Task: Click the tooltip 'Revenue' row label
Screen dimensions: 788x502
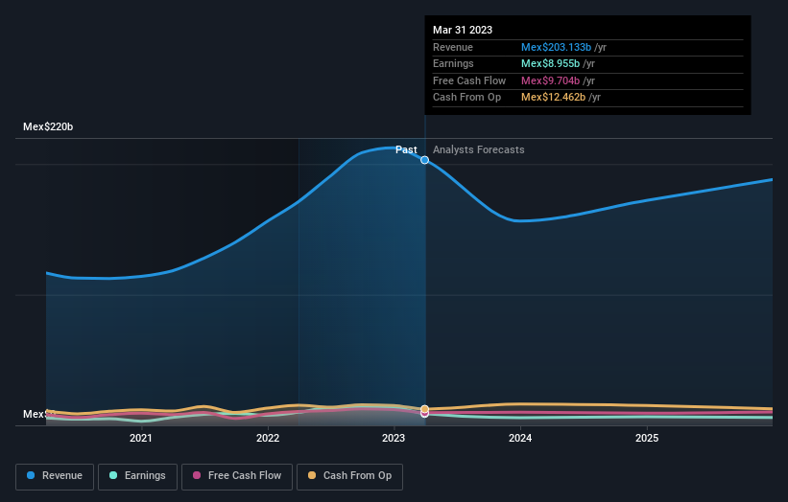Action: click(x=453, y=47)
